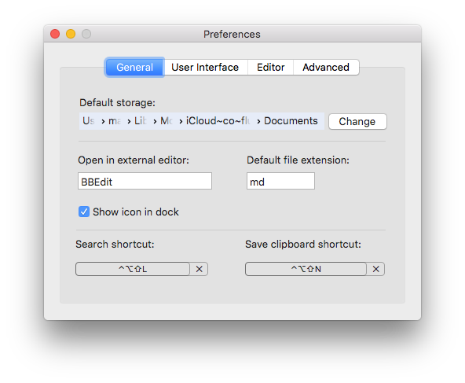
Task: Record a new Search shortcut
Action: click(133, 269)
